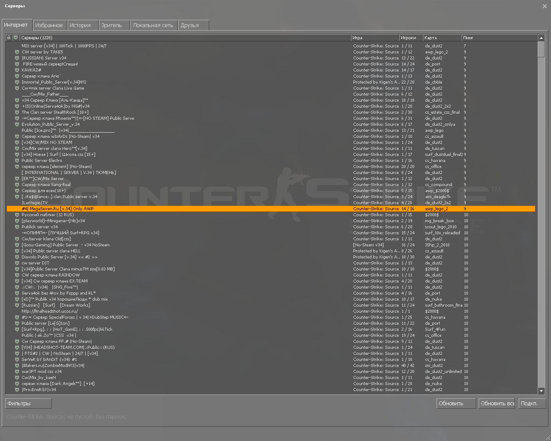Image resolution: width=551 pixels, height=441 pixels.
Task: Click shield icon next to KAVKAZ# server
Action: 17,70
